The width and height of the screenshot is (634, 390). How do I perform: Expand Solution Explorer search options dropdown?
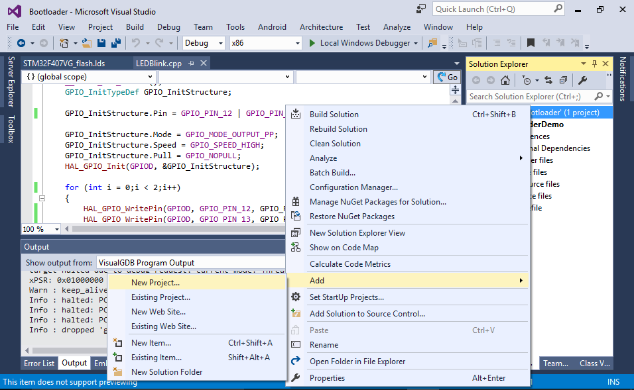click(x=607, y=97)
